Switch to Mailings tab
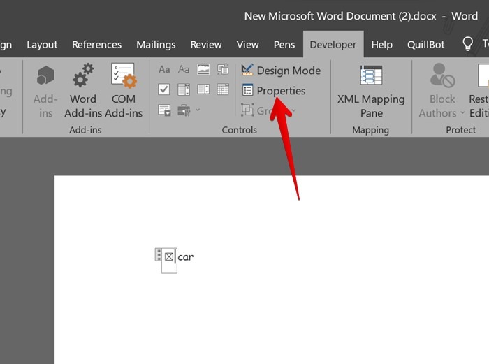 tap(156, 45)
